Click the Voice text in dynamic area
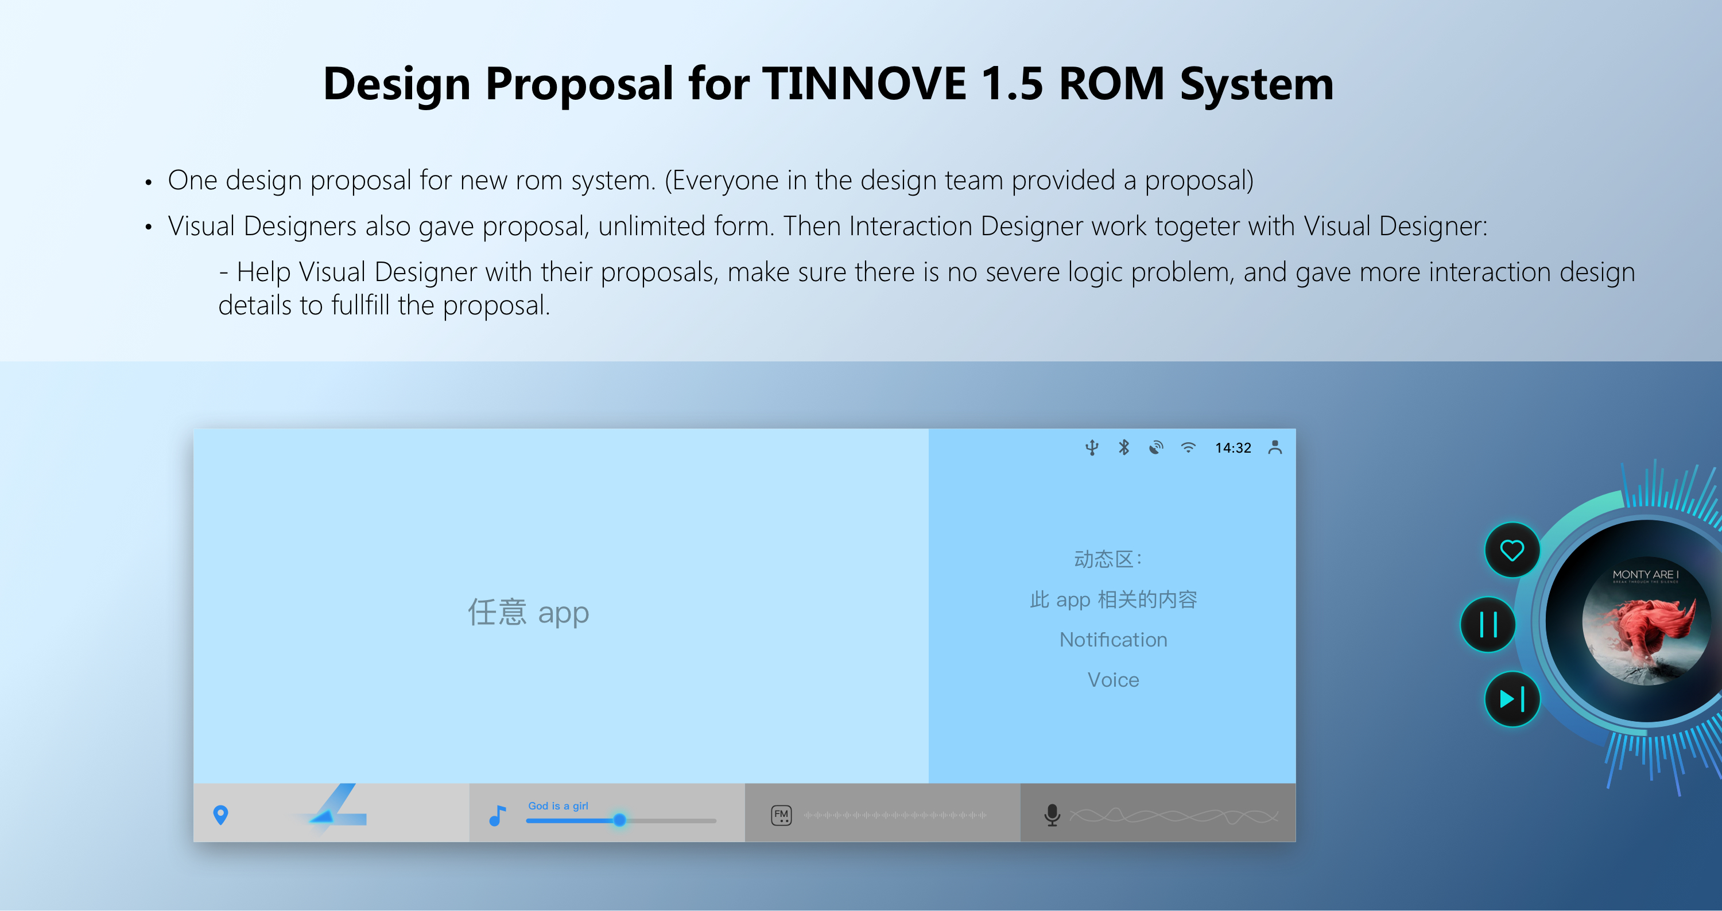Screen dimensions: 1722x911 pyautogui.click(x=1113, y=679)
